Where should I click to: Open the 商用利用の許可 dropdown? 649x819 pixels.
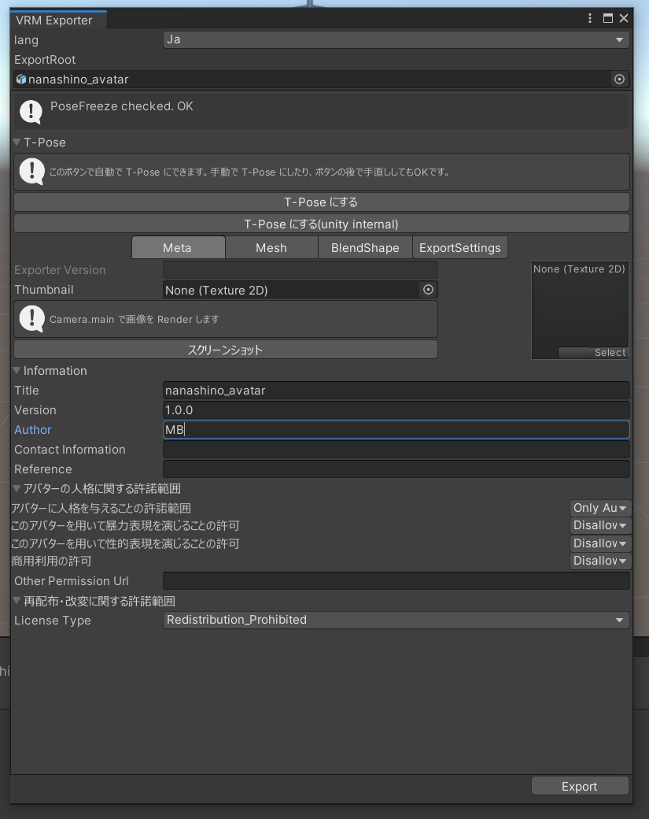600,561
